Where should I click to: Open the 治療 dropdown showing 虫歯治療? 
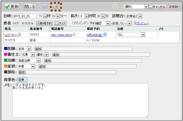click(29, 60)
